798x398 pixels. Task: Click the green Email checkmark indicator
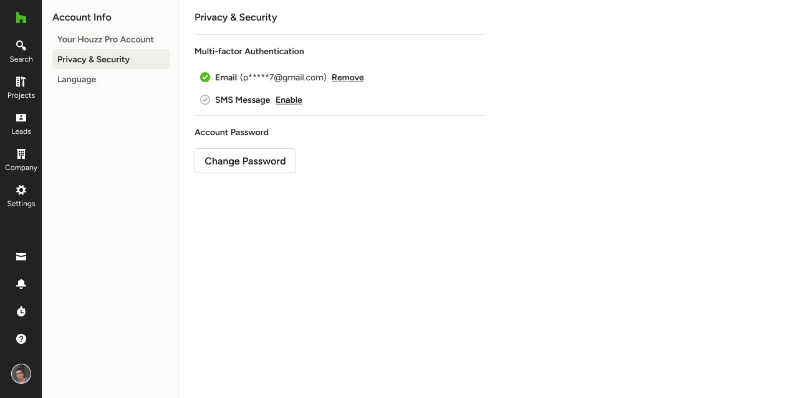click(x=205, y=77)
